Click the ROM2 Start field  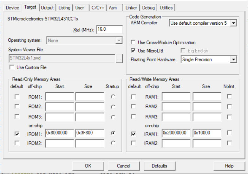[x=60, y=107]
